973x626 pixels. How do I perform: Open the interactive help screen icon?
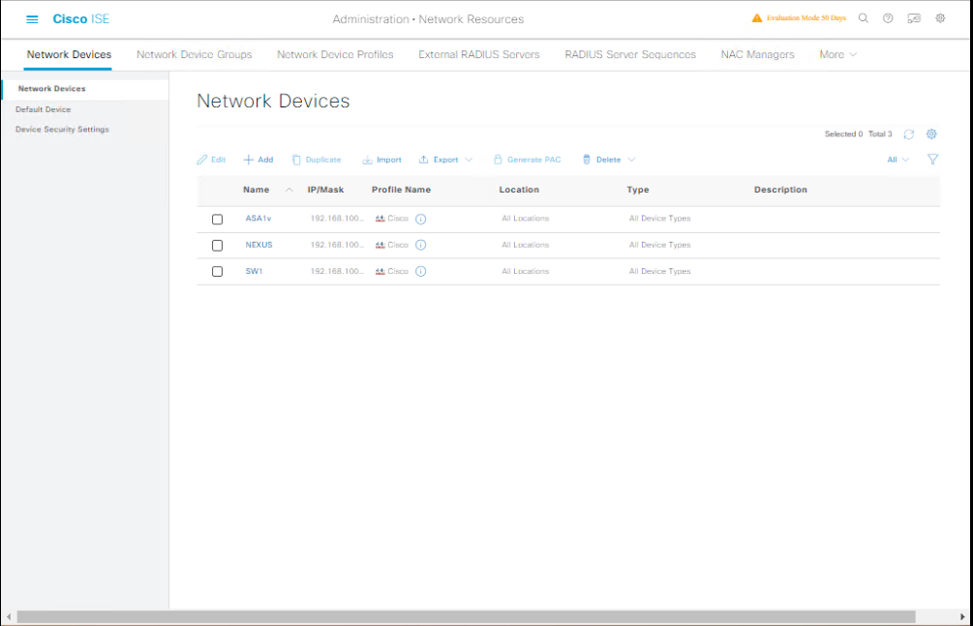point(913,18)
